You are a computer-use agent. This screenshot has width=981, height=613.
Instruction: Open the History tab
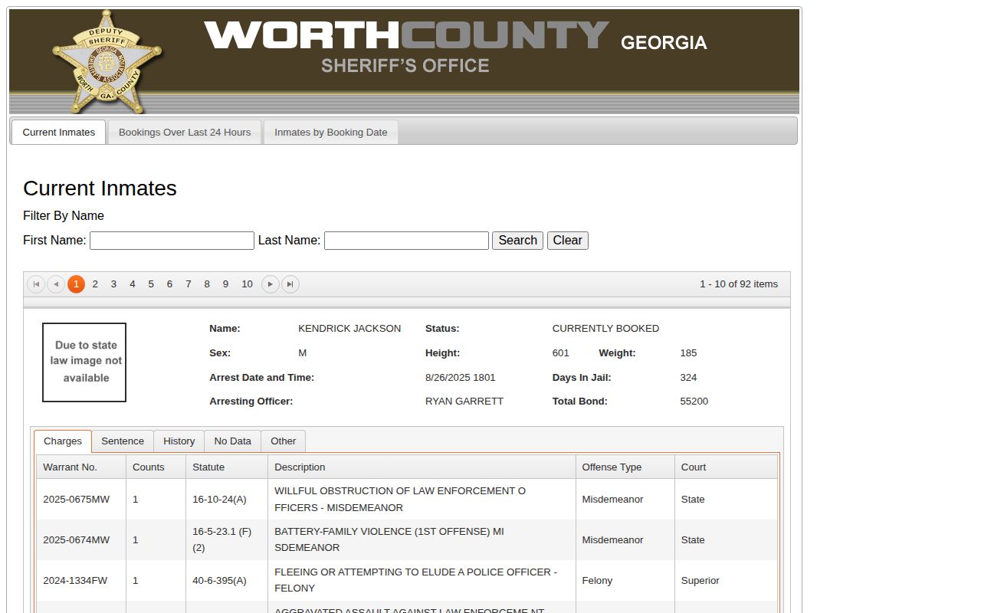179,441
